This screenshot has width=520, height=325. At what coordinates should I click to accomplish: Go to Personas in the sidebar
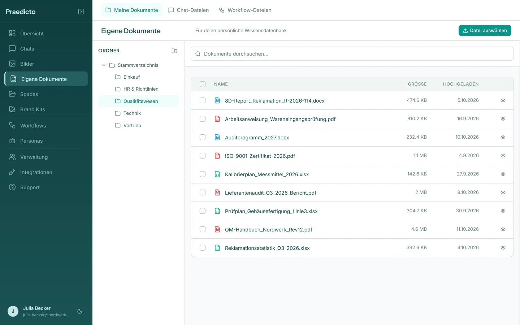(46, 141)
